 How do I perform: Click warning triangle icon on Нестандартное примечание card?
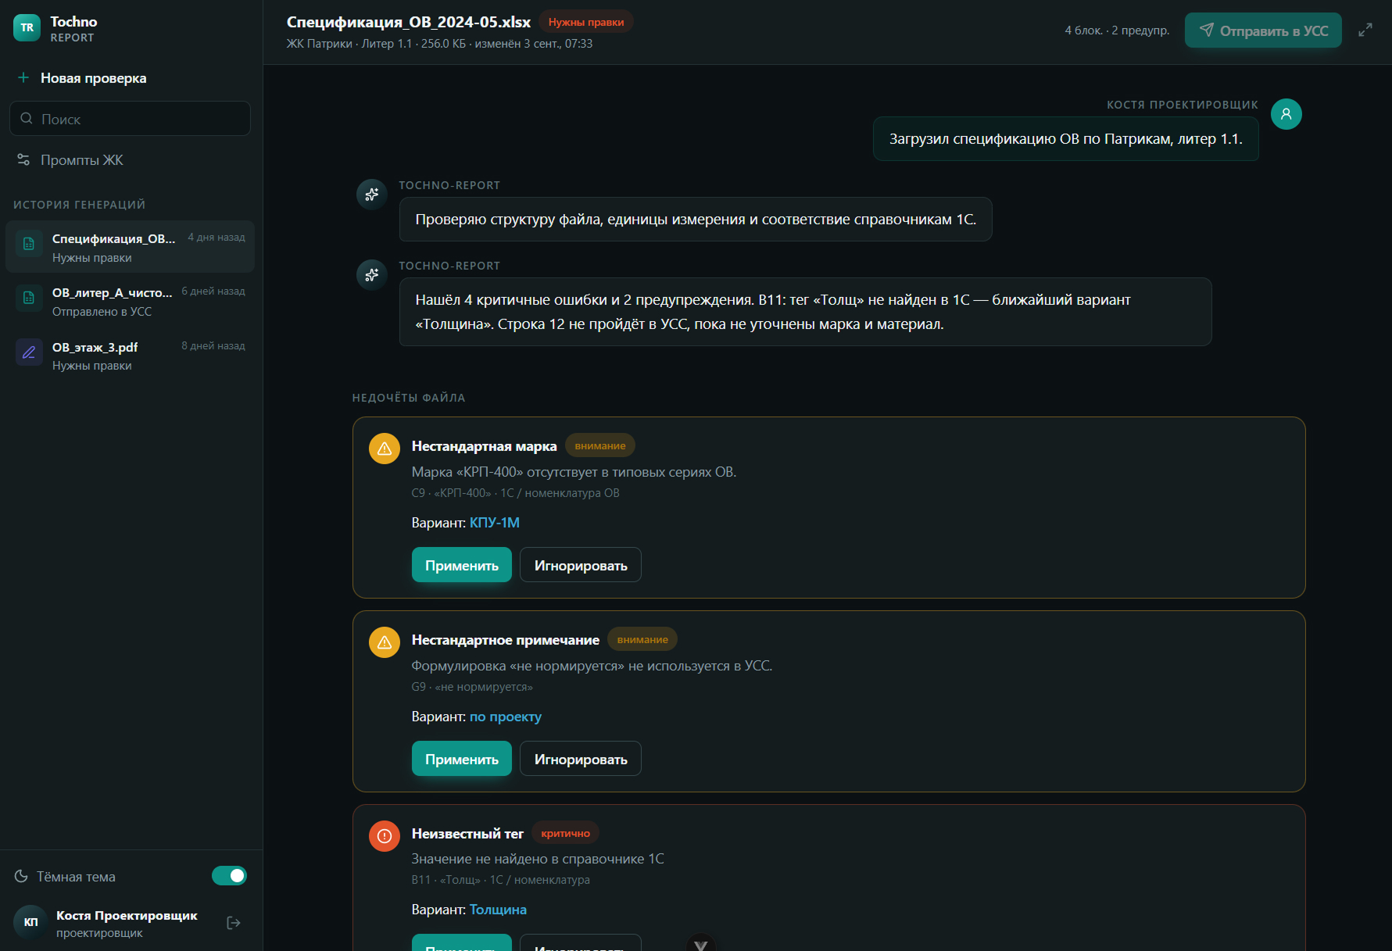click(x=385, y=642)
